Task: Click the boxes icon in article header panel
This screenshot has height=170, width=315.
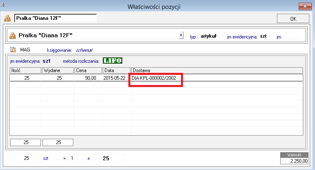Action: [x=13, y=36]
